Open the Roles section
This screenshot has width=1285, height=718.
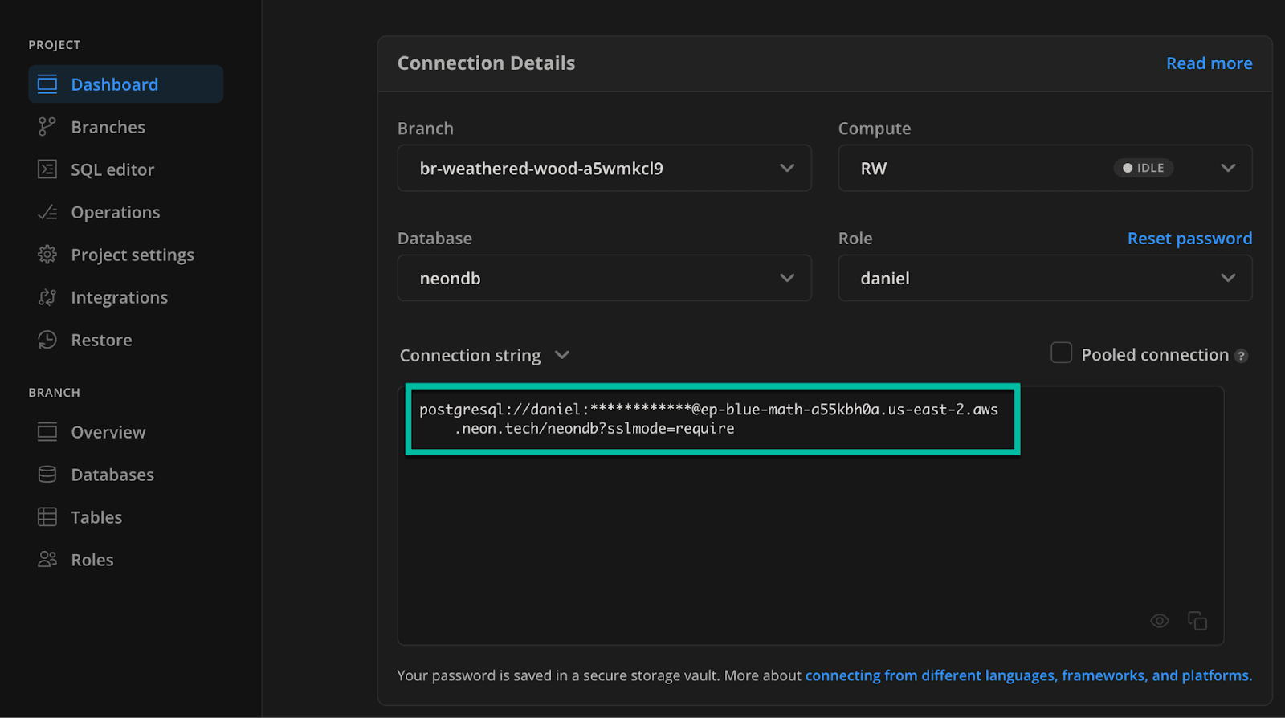coord(92,560)
